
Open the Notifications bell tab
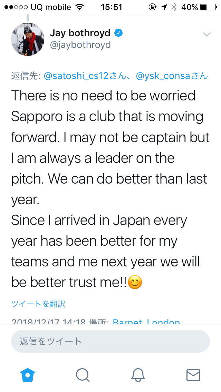coord(138,374)
